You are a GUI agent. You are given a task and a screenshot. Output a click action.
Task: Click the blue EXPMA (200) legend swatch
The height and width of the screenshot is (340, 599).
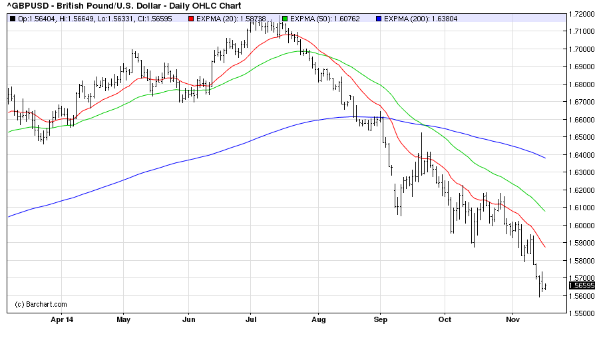(x=381, y=18)
